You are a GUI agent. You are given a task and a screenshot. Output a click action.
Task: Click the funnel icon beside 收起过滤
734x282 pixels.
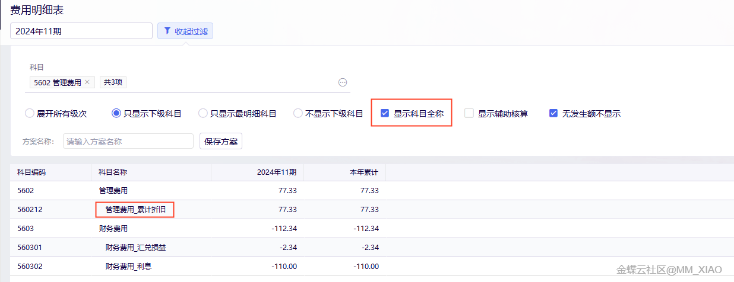click(x=167, y=31)
